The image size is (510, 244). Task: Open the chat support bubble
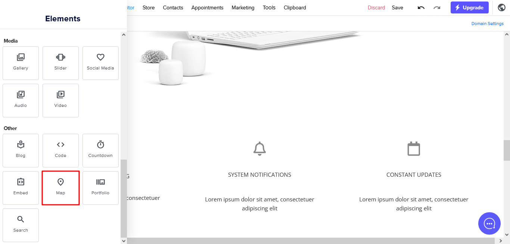pyautogui.click(x=489, y=223)
